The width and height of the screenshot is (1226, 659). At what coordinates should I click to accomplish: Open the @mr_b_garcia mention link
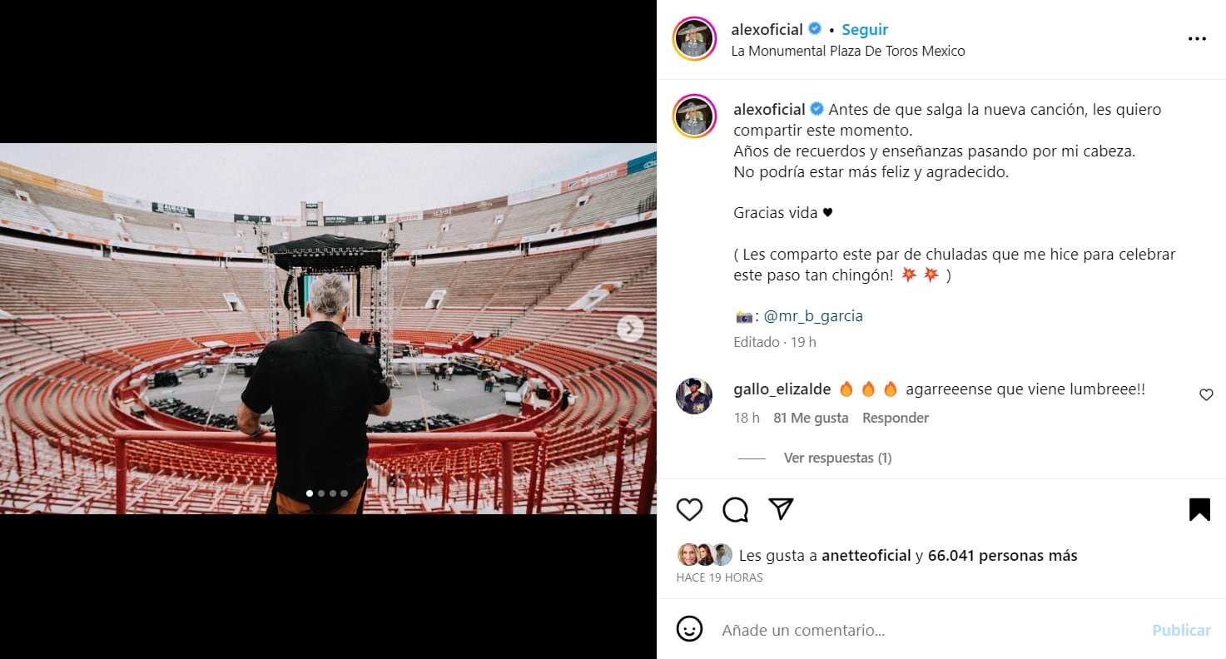click(813, 316)
